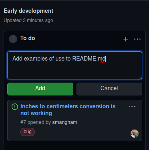This screenshot has height=150, width=149.
Task: Open the To do column options menu
Action: pyautogui.click(x=137, y=39)
